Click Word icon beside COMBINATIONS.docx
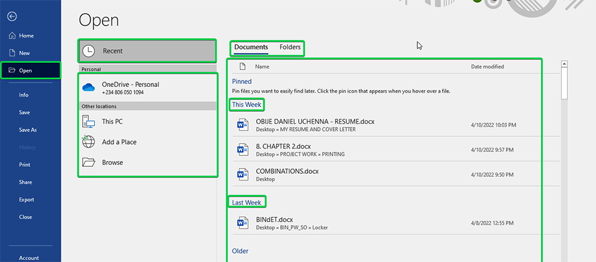Viewport: 596px width, 262px height. [243, 174]
